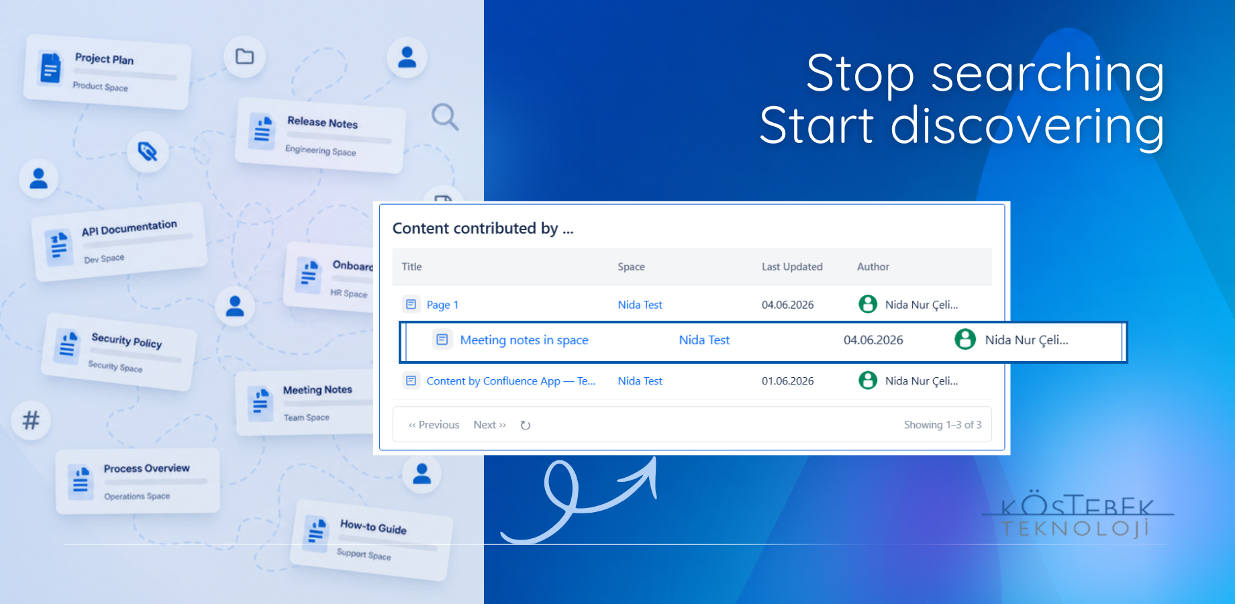
Task: Open Content by Confluence App page link
Action: coord(511,381)
